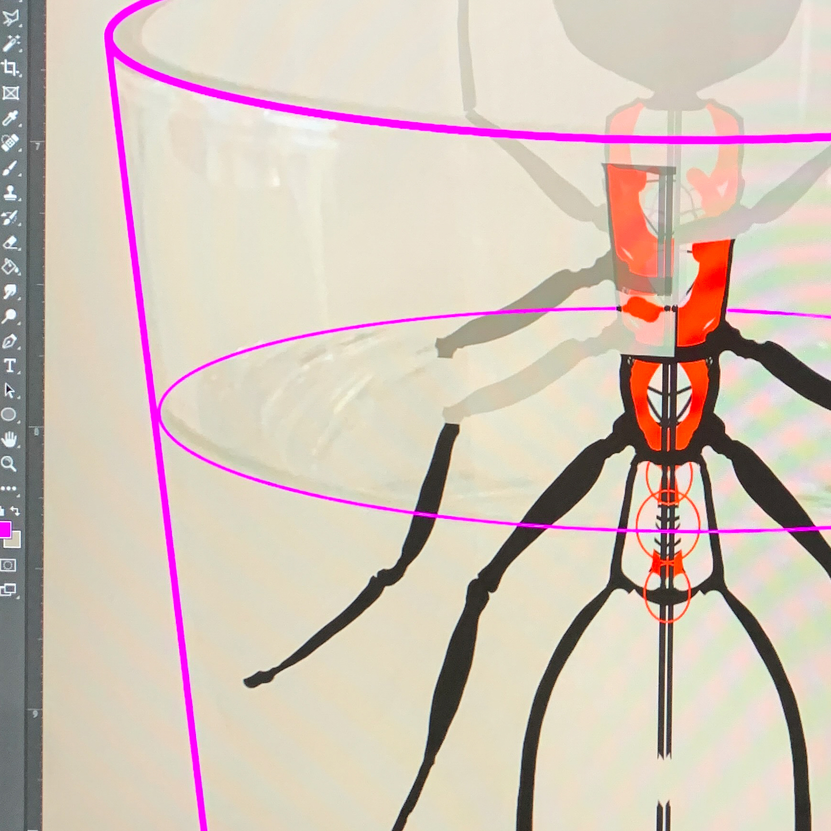Expand the Change Screen Mode options
This screenshot has width=831, height=831.
tap(8, 590)
